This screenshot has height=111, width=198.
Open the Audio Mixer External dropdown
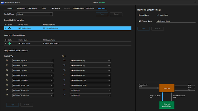[34, 14]
